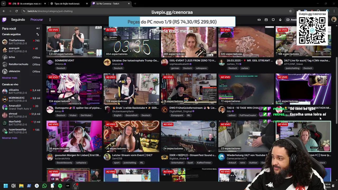Open Shlorox channel avatar
The image size is (338, 190).
(50, 62)
